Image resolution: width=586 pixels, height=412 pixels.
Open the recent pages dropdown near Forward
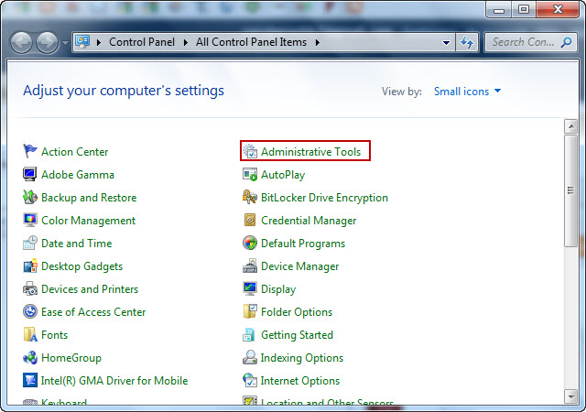pyautogui.click(x=65, y=43)
